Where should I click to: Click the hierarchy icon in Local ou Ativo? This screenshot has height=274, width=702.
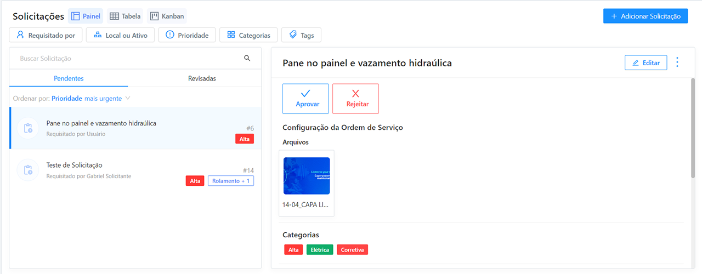pos(98,35)
